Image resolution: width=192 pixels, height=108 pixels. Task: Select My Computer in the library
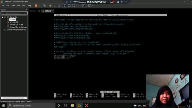(12, 17)
